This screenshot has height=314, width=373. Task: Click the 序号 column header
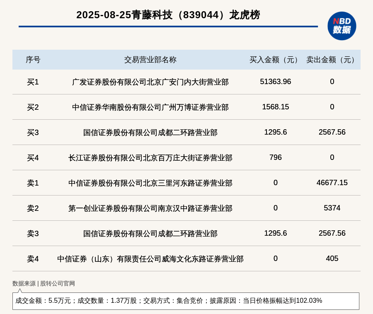click(33, 60)
